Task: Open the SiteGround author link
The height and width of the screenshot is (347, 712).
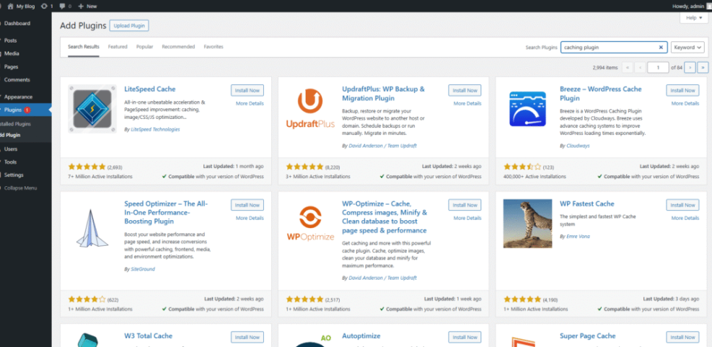Action: click(143, 269)
